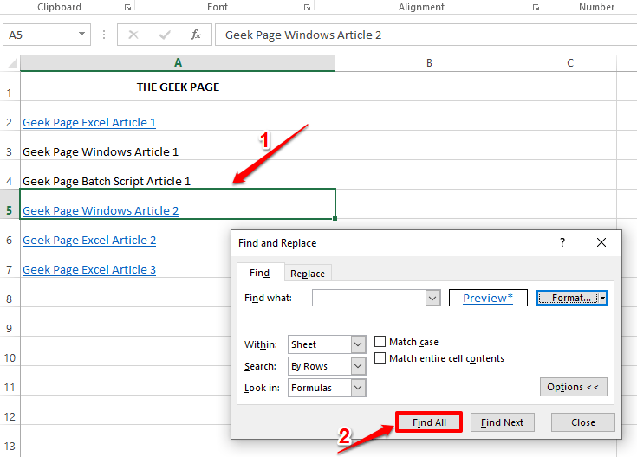Check Match entire cell contents option
Screen dimensions: 637x457
tap(380, 358)
